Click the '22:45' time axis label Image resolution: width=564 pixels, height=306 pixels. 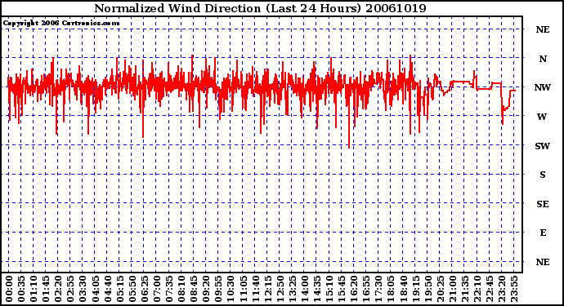[x=490, y=289]
